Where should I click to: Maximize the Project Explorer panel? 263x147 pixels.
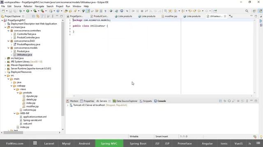point(61,16)
